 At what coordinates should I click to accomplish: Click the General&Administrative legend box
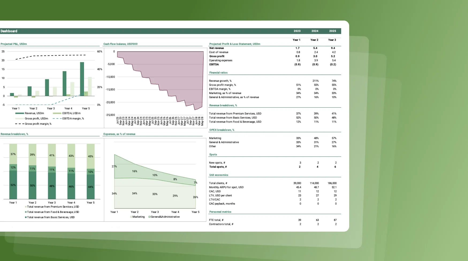(x=150, y=217)
